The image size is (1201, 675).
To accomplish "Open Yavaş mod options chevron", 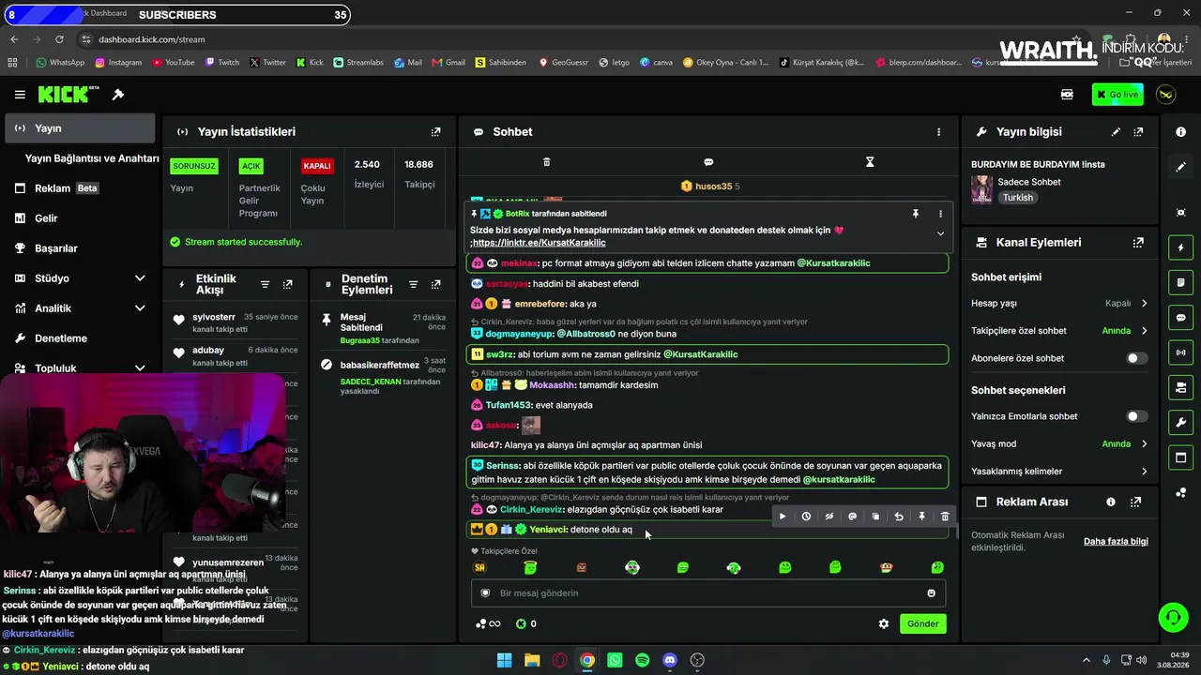I will pos(1144,444).
